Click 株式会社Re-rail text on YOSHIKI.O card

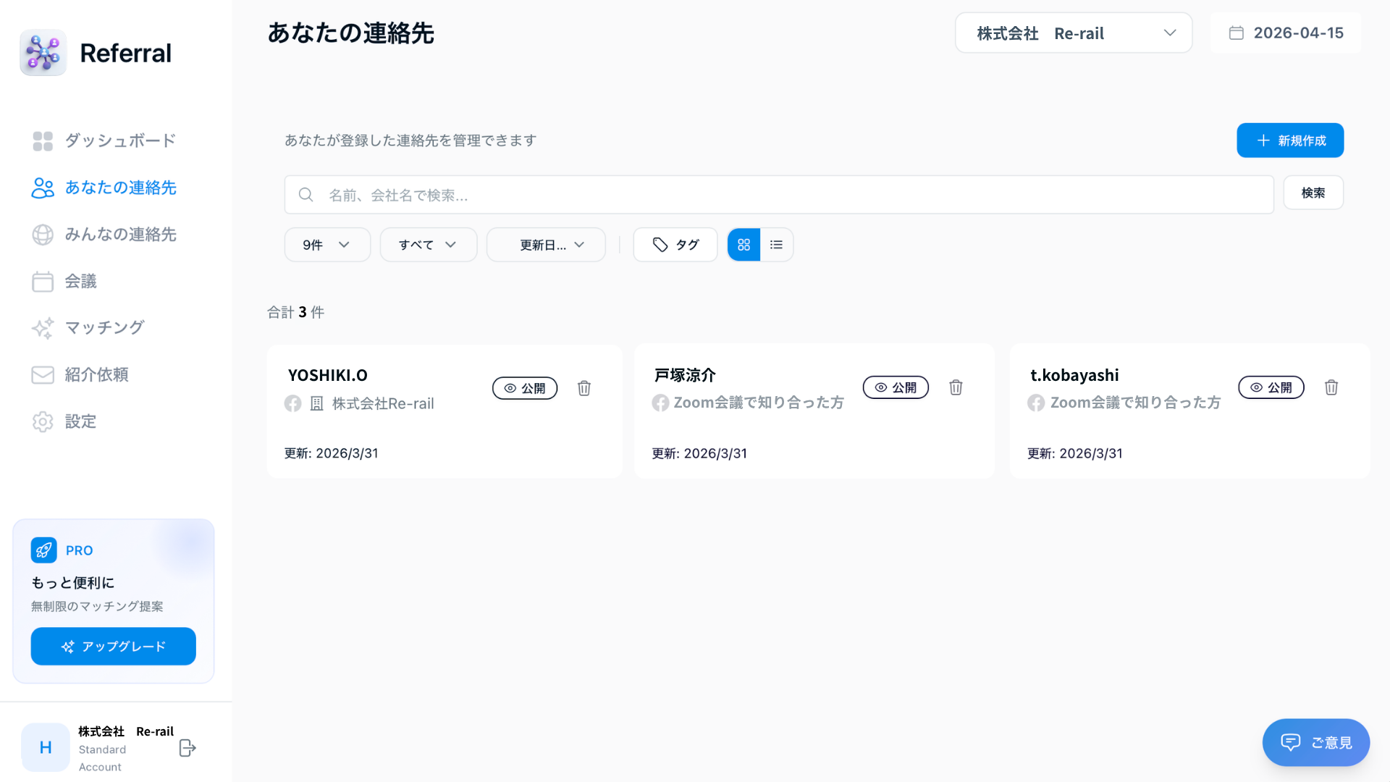pos(383,403)
